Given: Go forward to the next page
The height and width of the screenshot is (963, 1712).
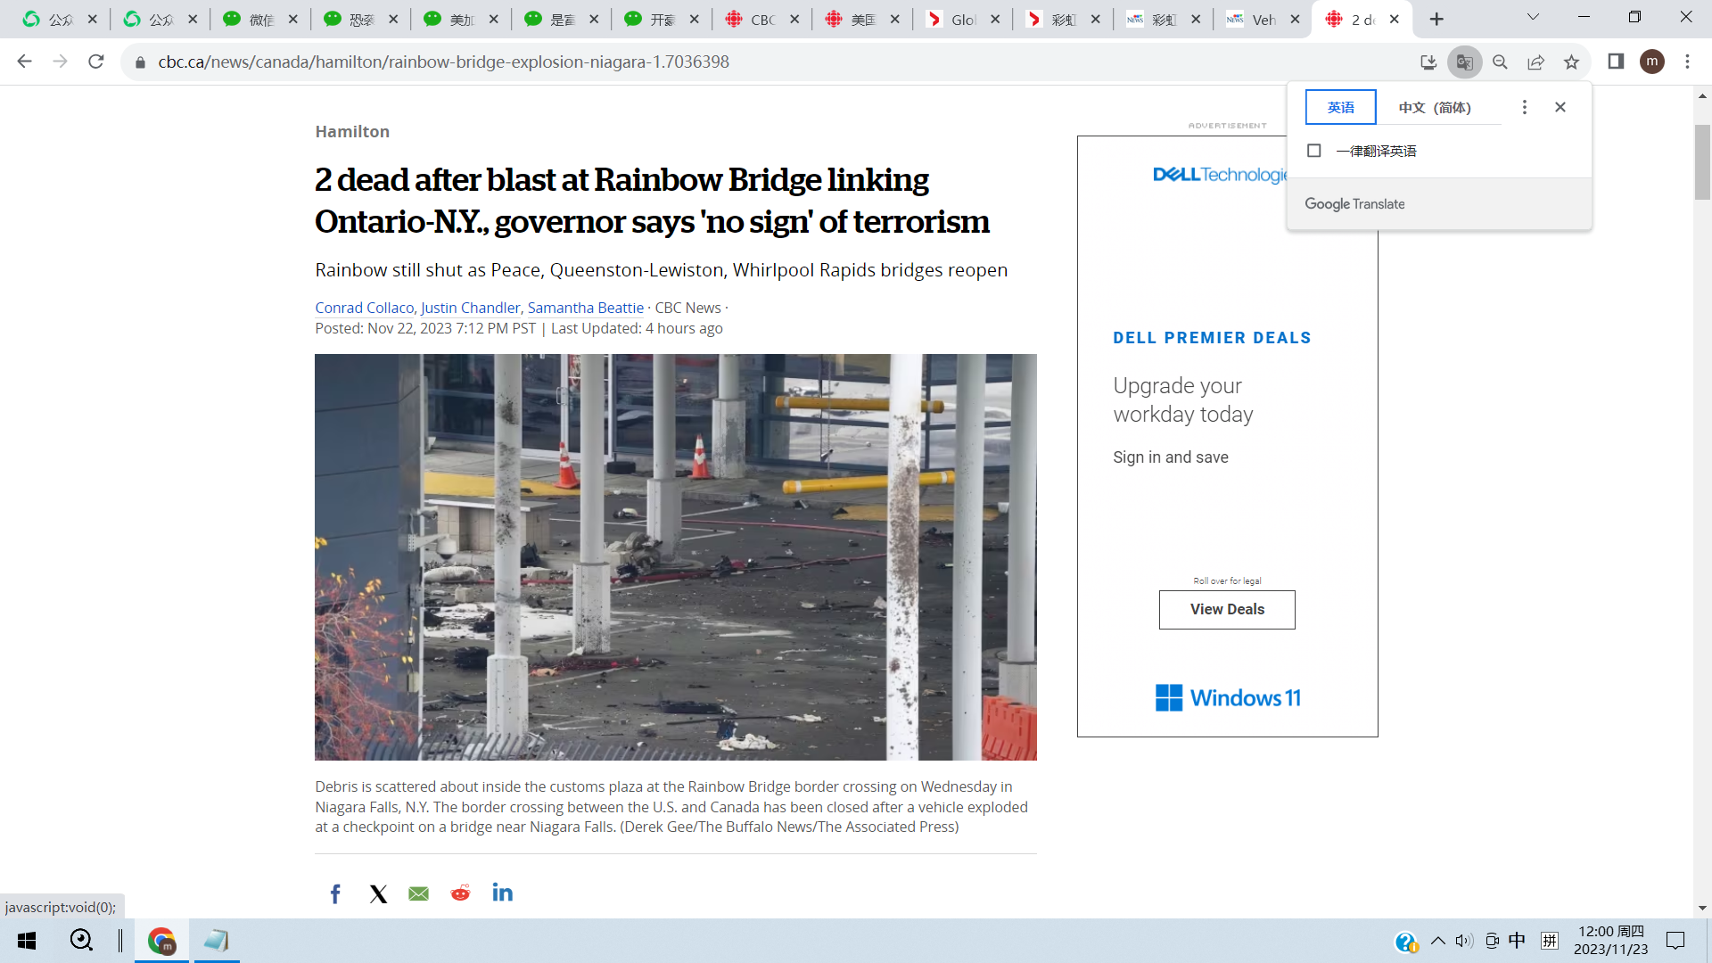Looking at the screenshot, I should (60, 62).
